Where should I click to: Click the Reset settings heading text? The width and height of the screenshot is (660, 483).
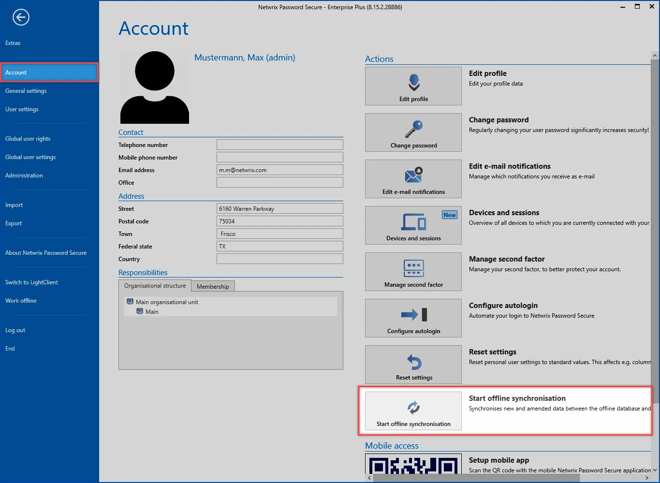pyautogui.click(x=493, y=352)
